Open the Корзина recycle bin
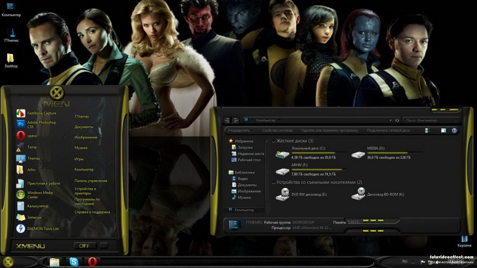The height and width of the screenshot is (268, 477). pos(464,241)
